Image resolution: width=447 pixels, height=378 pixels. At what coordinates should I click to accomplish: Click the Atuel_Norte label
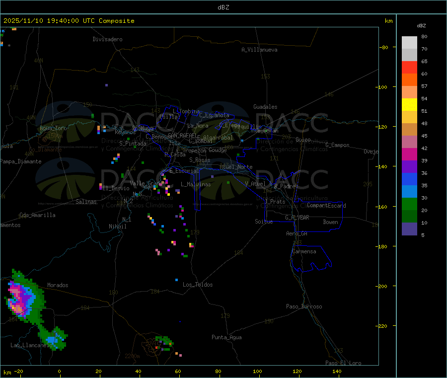[236, 167]
